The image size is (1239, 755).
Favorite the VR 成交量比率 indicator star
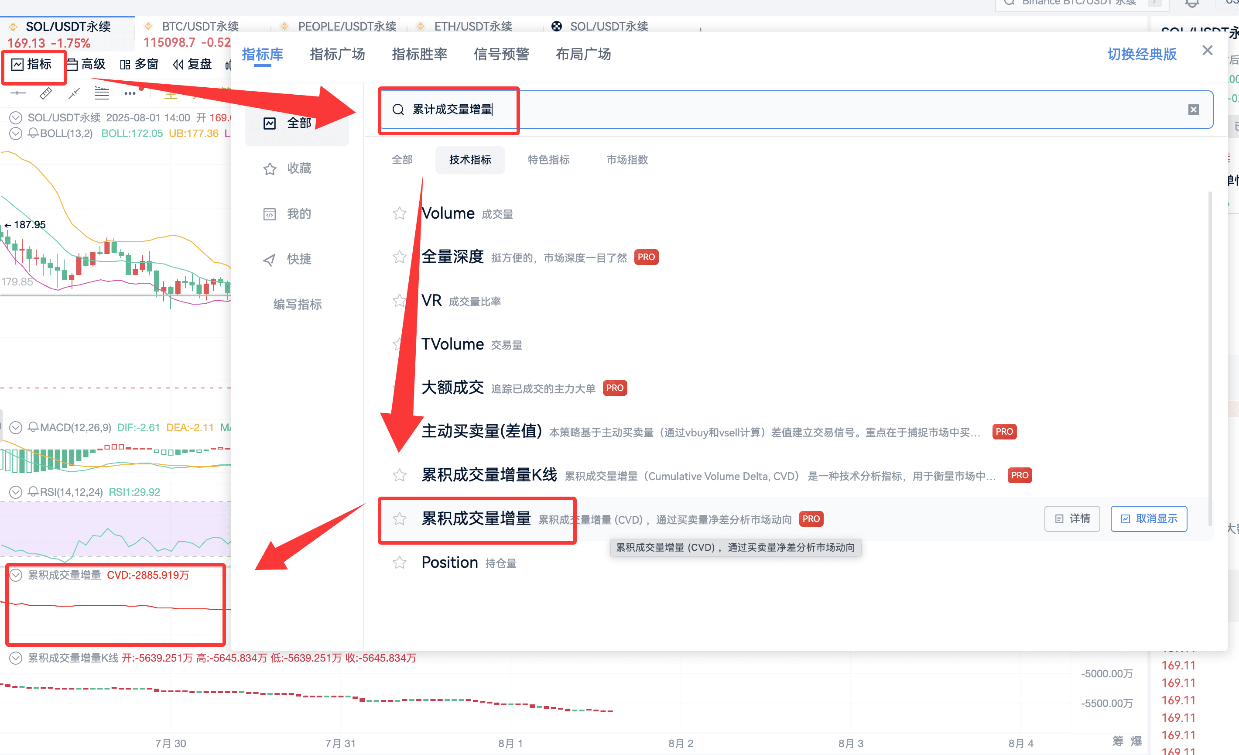(x=399, y=301)
